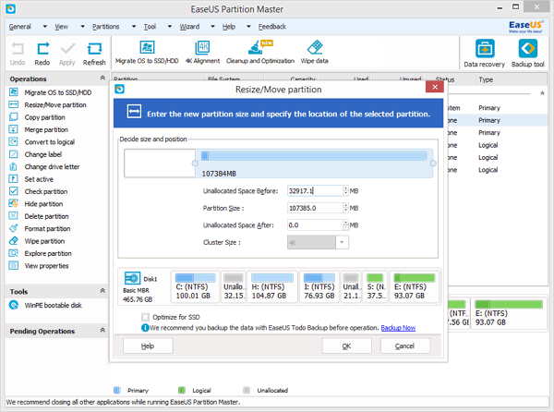Open the View menu dropdown arrow
Viewport: 554px width, 412px height.
[x=83, y=27]
